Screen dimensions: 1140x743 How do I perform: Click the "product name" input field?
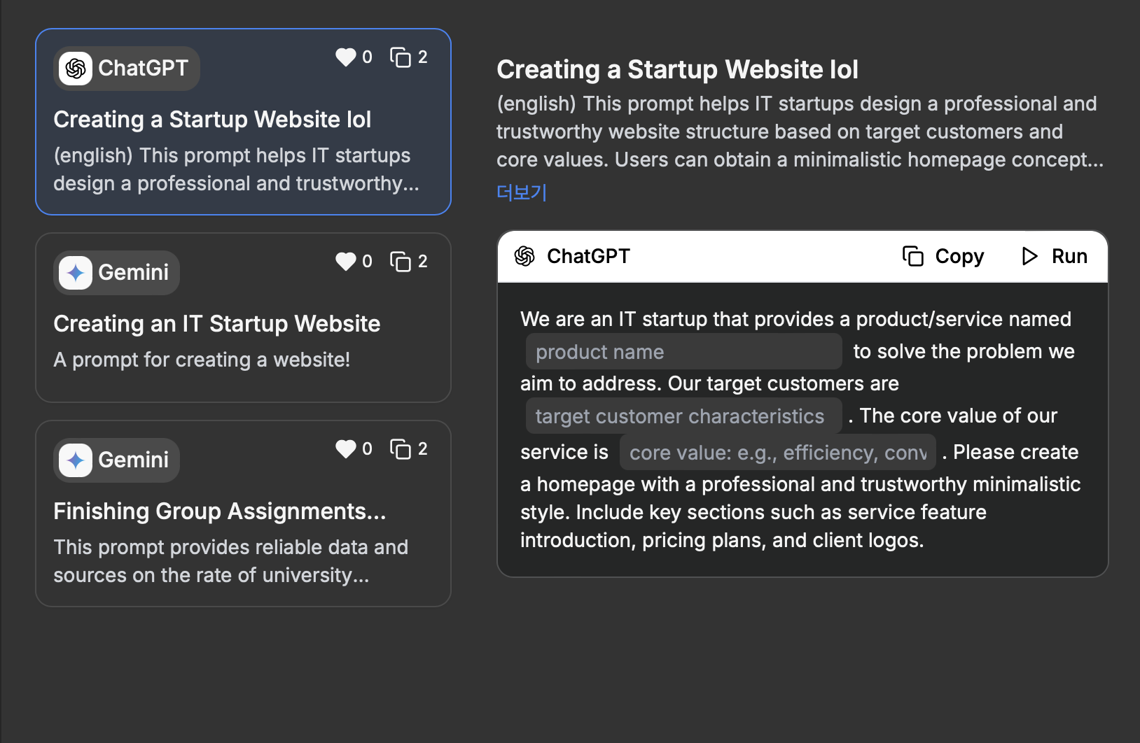[683, 351]
